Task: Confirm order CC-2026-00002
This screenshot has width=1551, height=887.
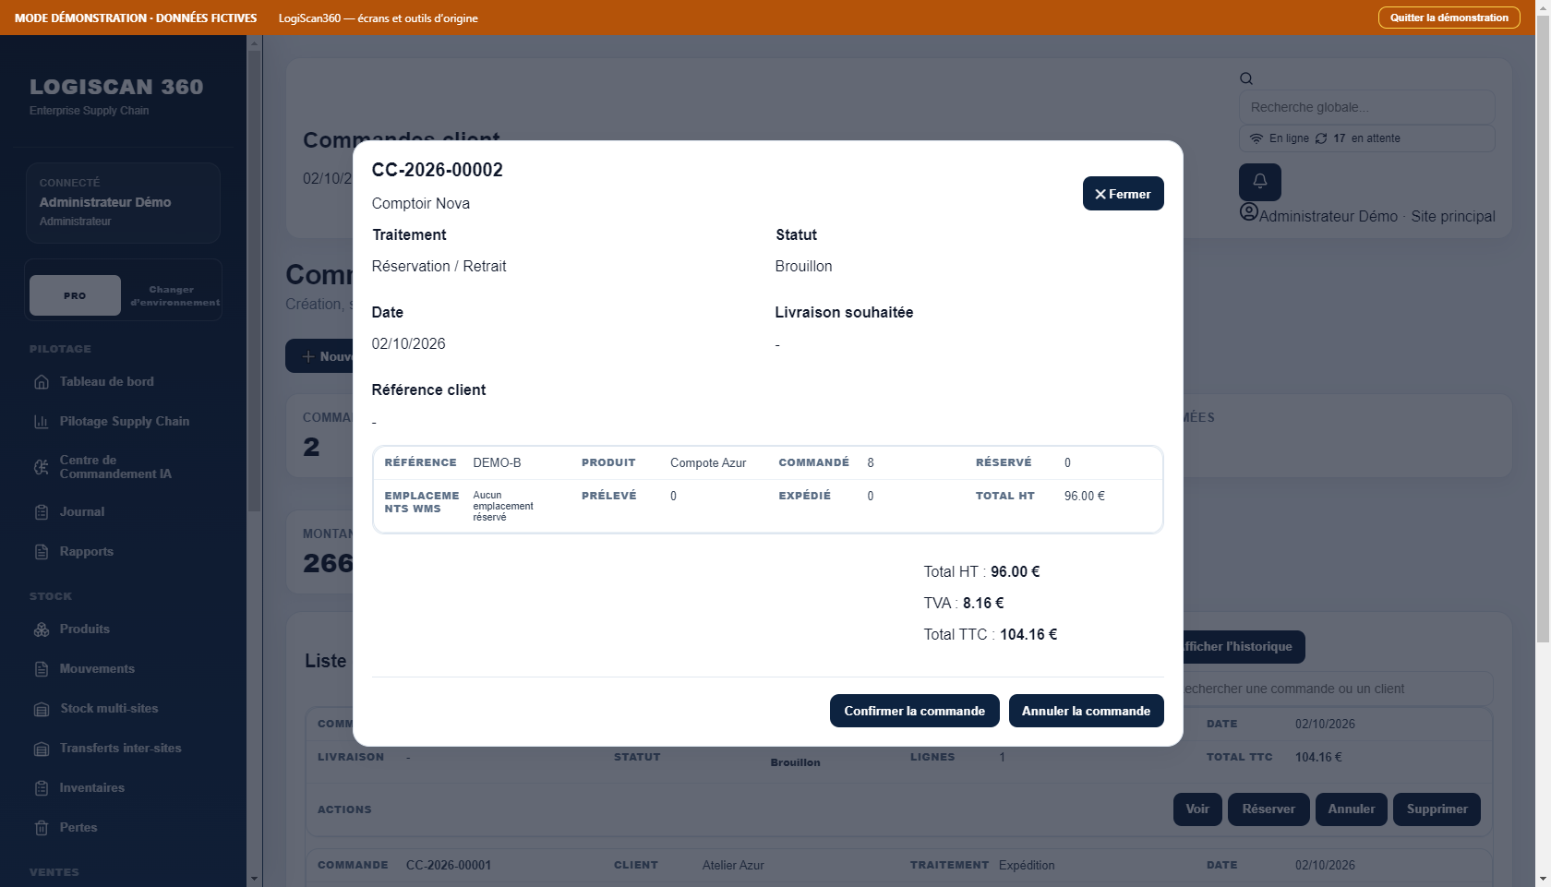Action: [915, 711]
